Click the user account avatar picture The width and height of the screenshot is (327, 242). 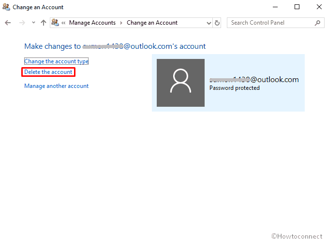tap(180, 83)
